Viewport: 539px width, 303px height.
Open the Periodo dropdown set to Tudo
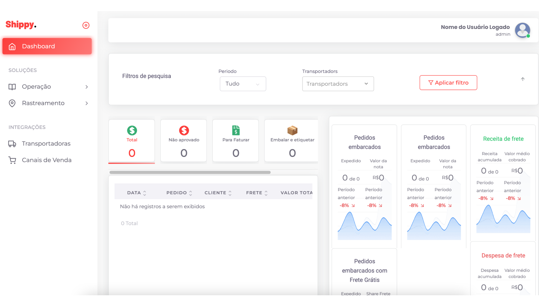pos(243,84)
